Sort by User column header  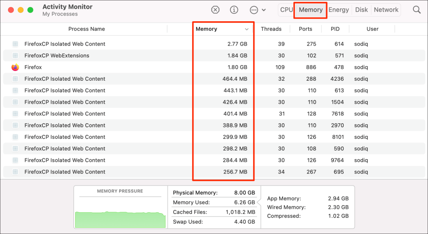[372, 29]
